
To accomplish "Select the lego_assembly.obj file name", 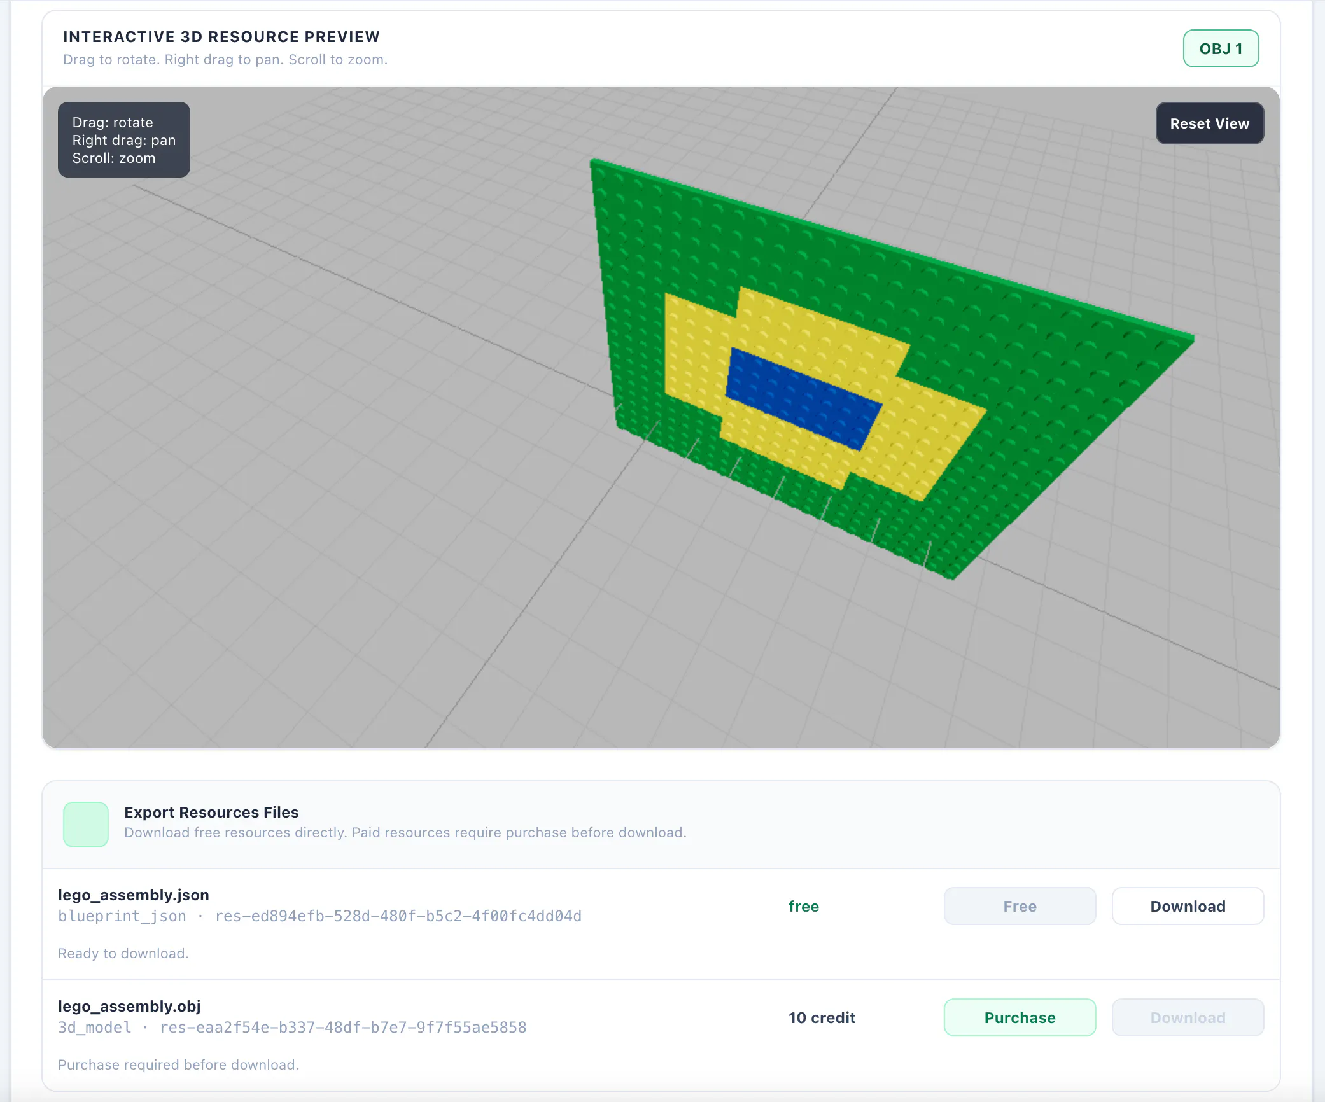I will (x=129, y=1006).
